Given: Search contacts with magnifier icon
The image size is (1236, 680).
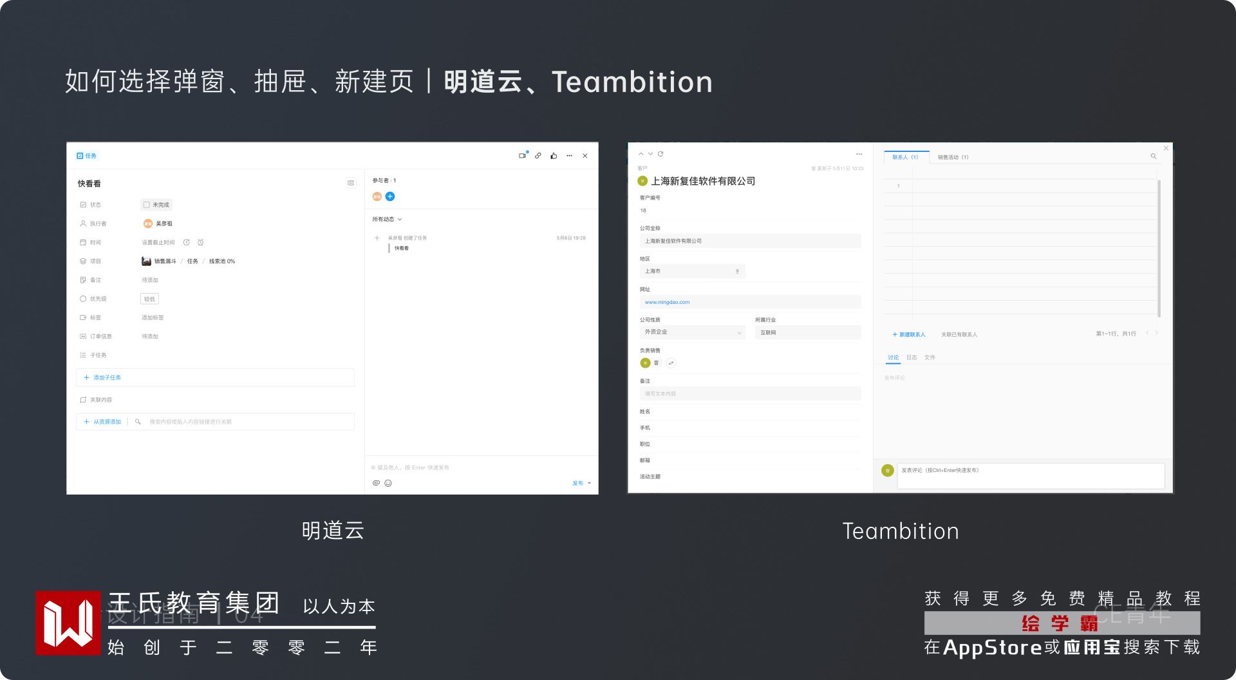Looking at the screenshot, I should point(1154,156).
